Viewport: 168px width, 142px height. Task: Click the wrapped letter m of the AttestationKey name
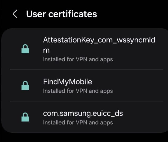46,50
